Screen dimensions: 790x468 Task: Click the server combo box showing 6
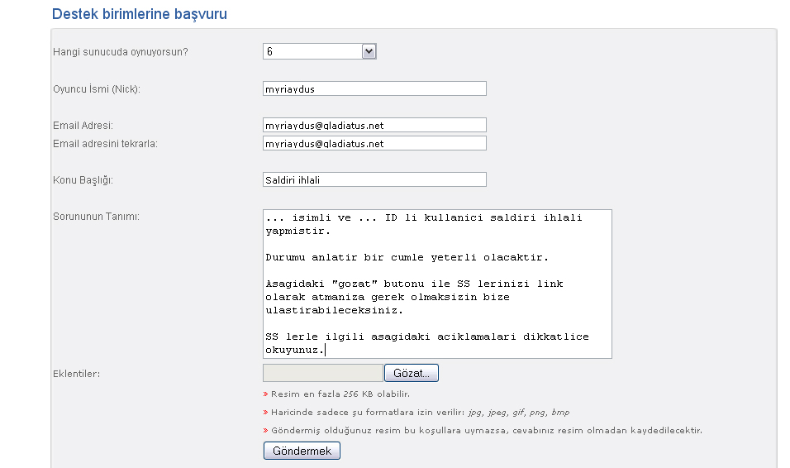320,51
